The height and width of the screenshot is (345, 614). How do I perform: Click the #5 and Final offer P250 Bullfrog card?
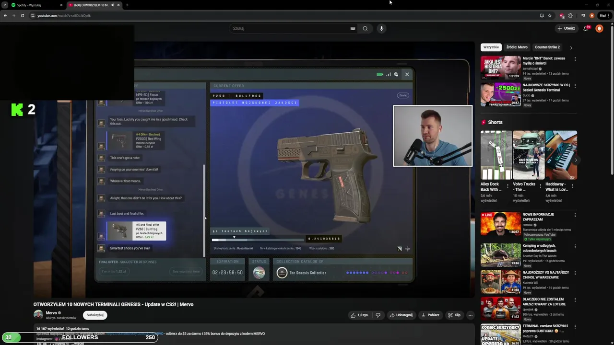coord(136,231)
